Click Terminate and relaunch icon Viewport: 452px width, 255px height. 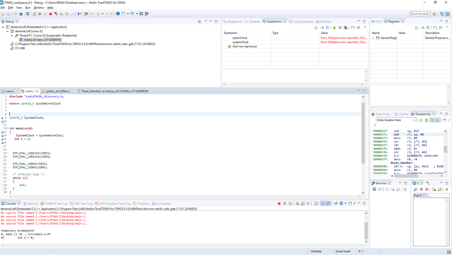click(56, 14)
